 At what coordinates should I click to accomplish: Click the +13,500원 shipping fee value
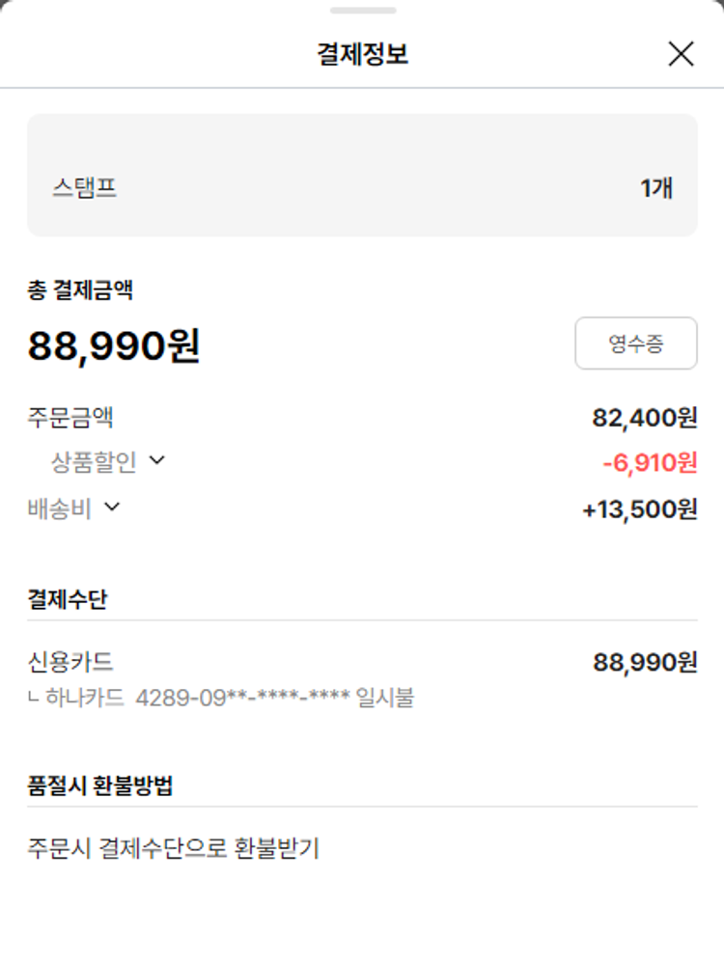click(x=639, y=509)
